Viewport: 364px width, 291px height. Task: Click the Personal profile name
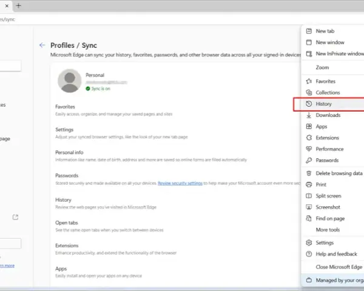coord(95,75)
